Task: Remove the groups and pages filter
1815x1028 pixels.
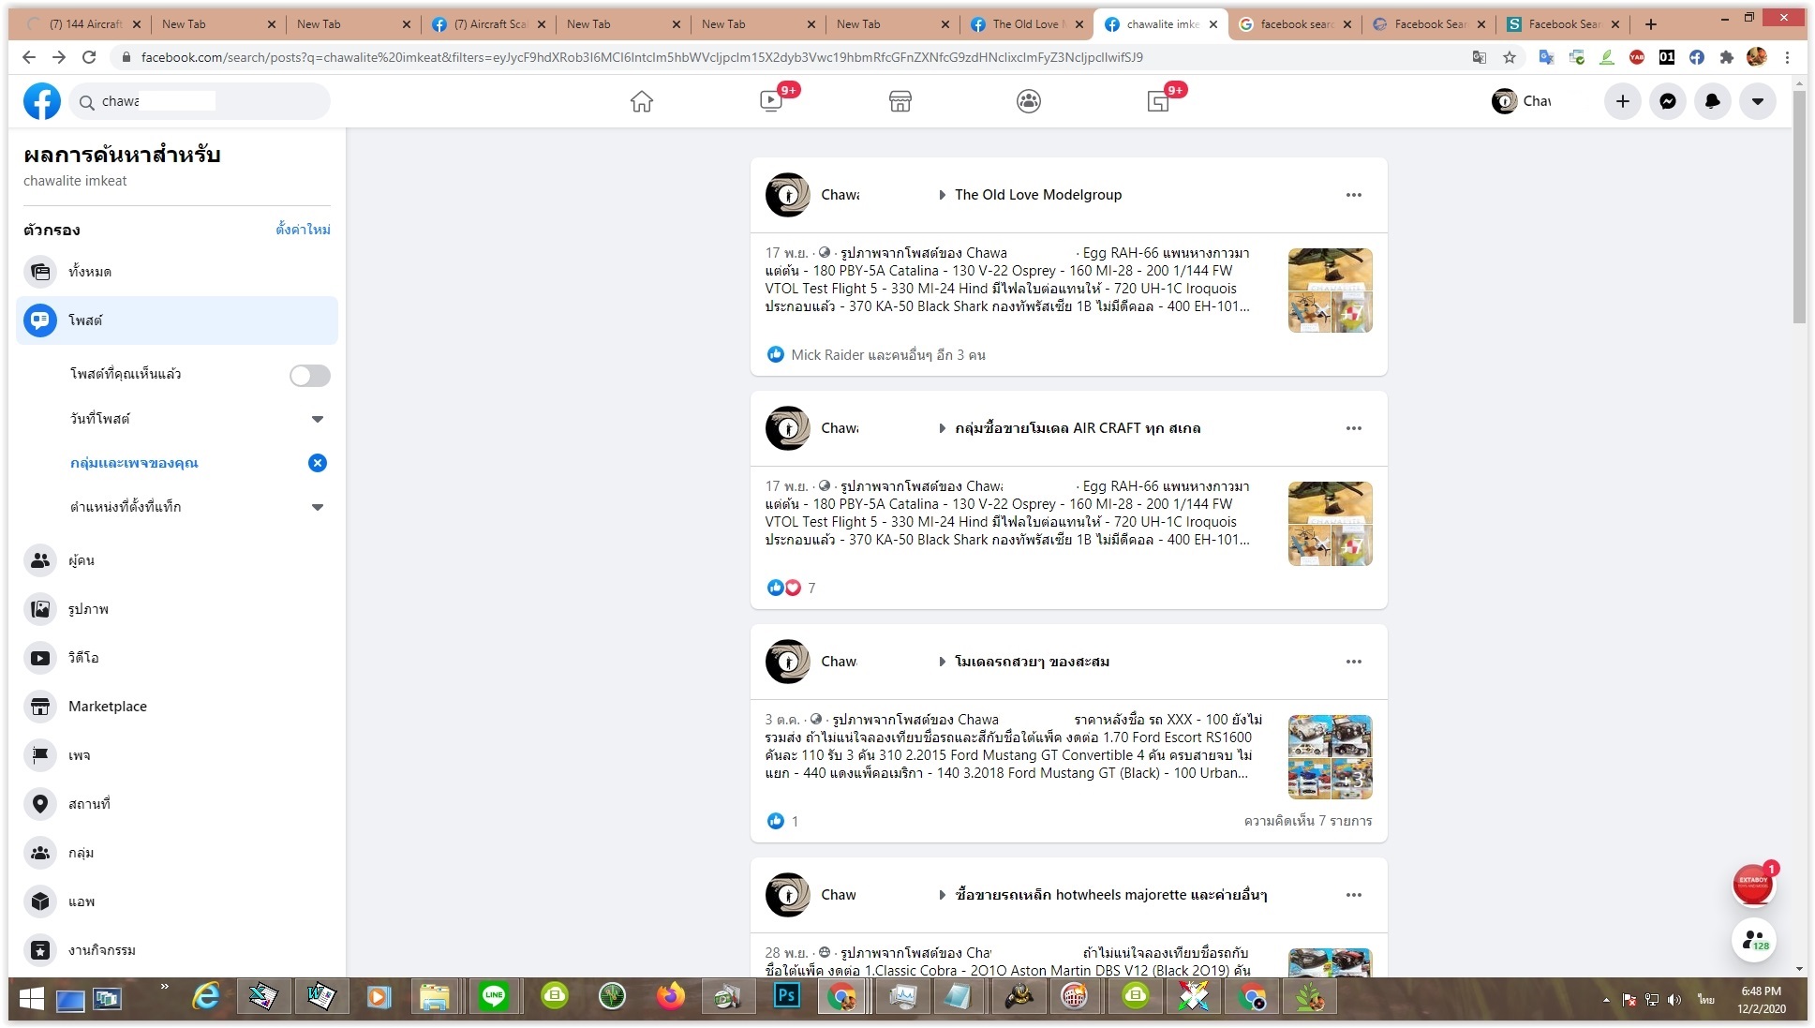Action: pyautogui.click(x=318, y=463)
